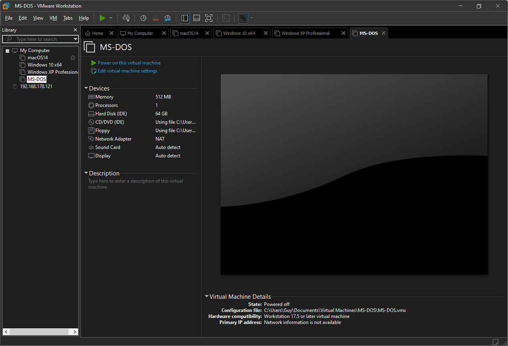Click the green Power On toolbar icon
This screenshot has height=346, width=508.
point(103,18)
